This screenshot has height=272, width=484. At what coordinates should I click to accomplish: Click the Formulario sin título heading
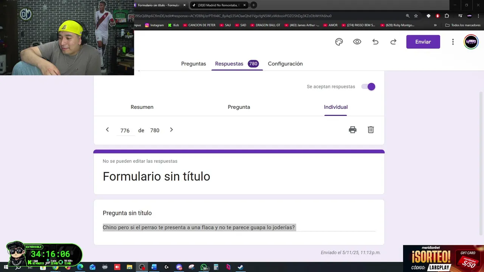157,176
